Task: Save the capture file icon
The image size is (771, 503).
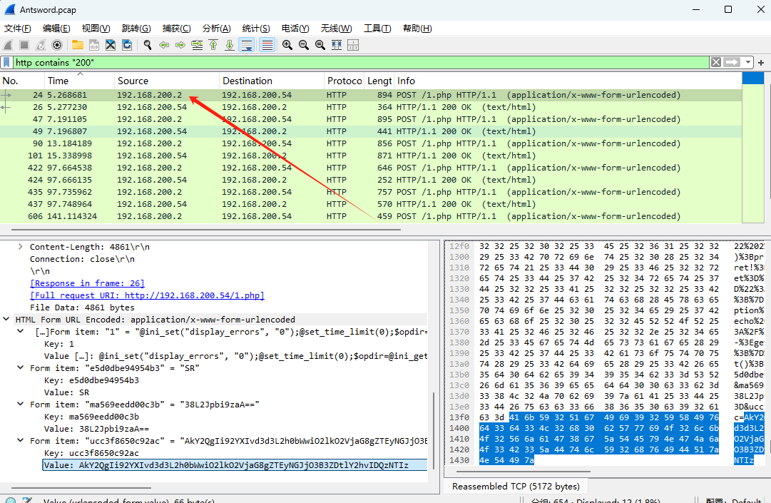Action: [x=94, y=45]
